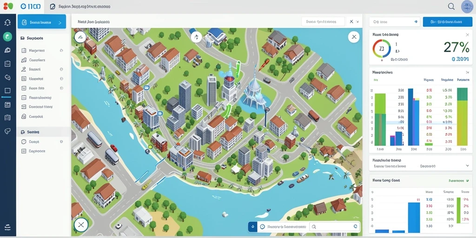Click the wide blue button in right panel header
The width and height of the screenshot is (476, 238).
pos(448,22)
